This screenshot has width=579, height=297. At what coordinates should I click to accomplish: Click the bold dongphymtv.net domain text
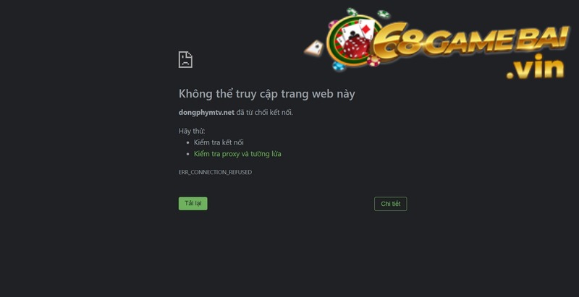[206, 113]
